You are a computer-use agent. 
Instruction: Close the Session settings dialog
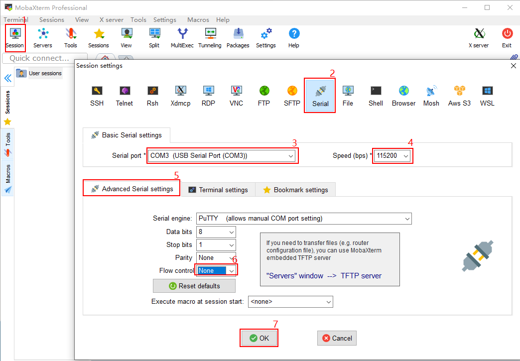click(x=514, y=66)
